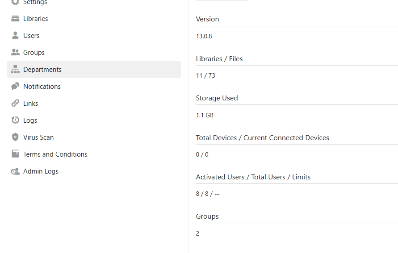This screenshot has height=253, width=398.
Task: Click the Logs clock icon
Action: pyautogui.click(x=15, y=120)
